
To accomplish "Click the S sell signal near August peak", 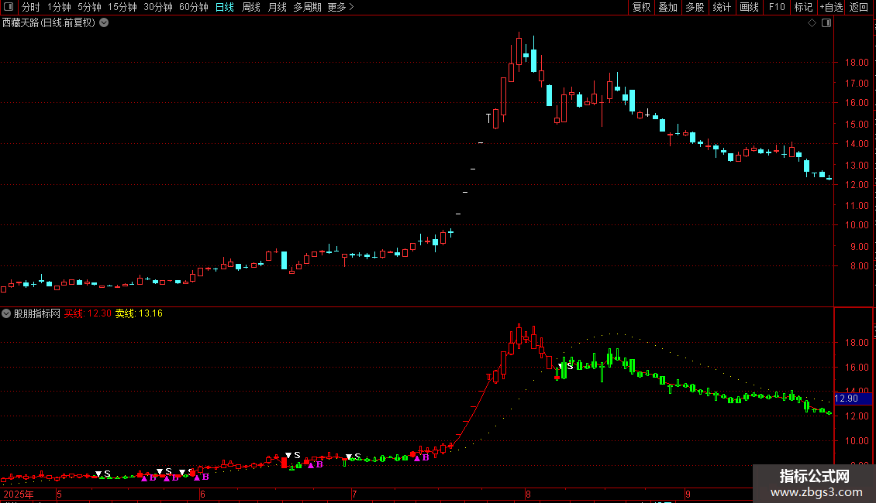I will [570, 366].
